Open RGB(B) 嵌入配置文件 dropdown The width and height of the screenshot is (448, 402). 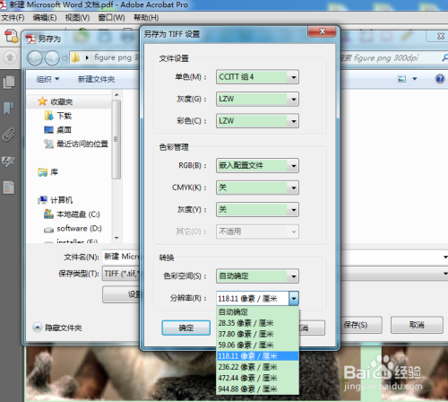point(257,165)
